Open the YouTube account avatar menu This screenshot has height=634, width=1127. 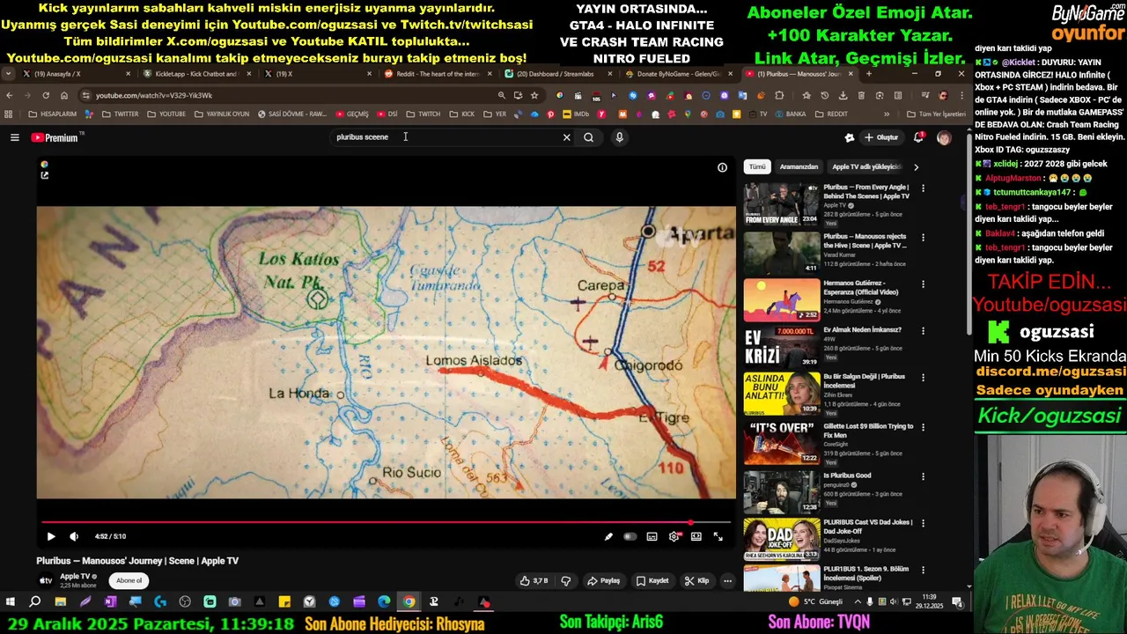tap(944, 137)
